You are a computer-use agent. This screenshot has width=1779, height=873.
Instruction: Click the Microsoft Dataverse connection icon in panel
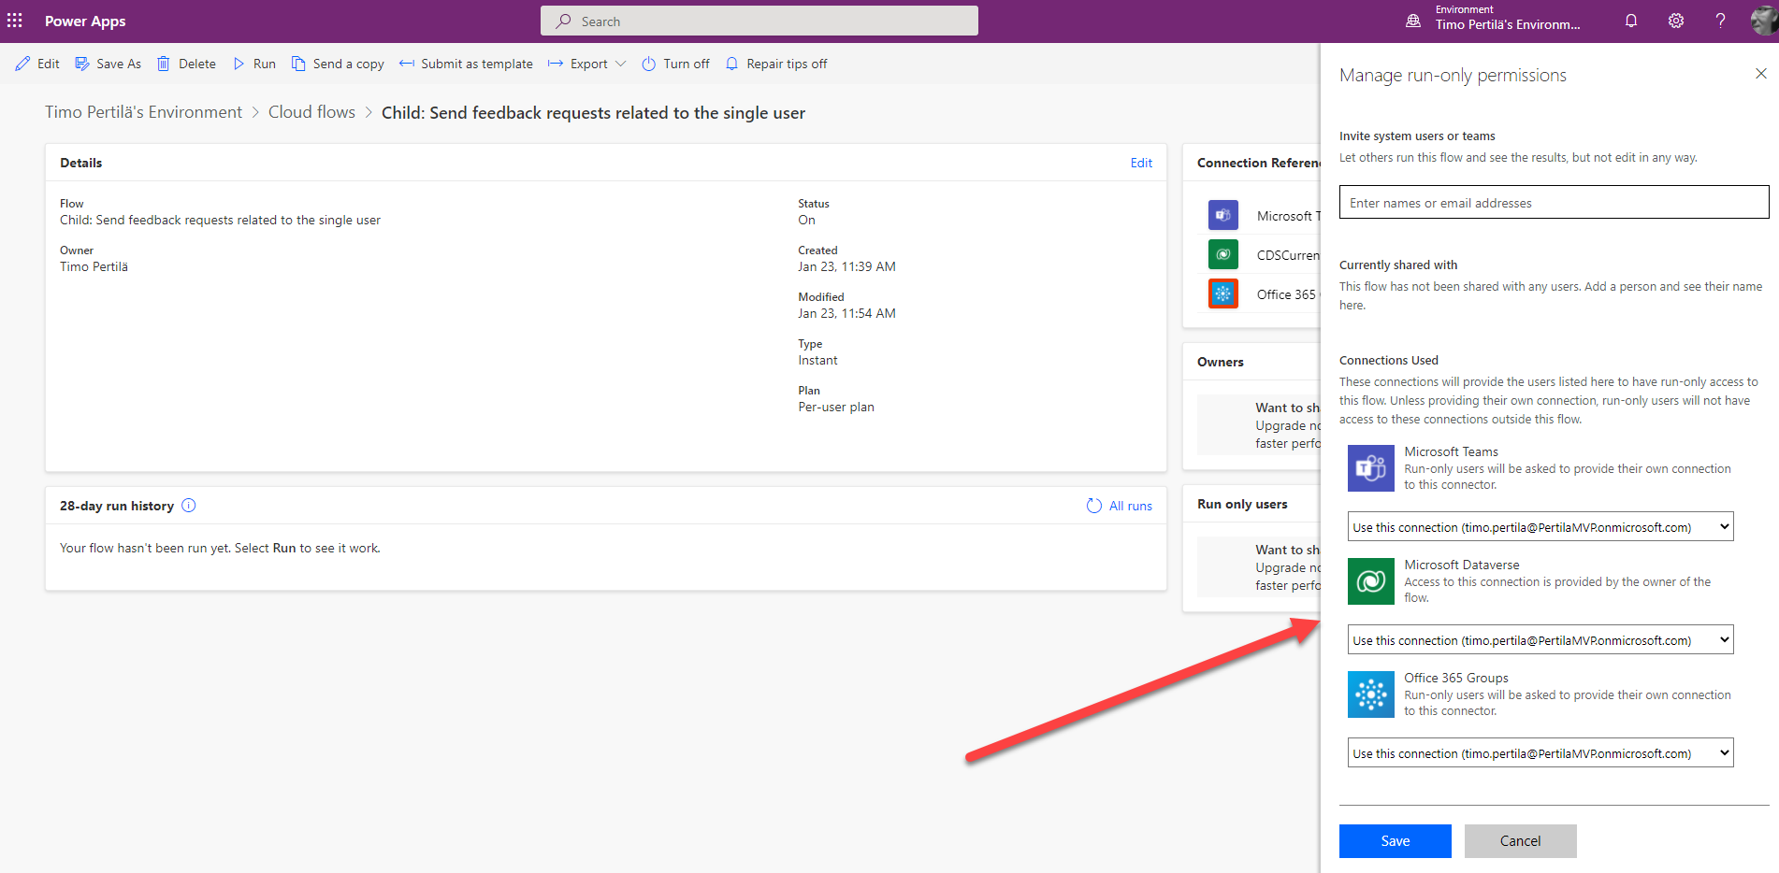click(x=1370, y=581)
